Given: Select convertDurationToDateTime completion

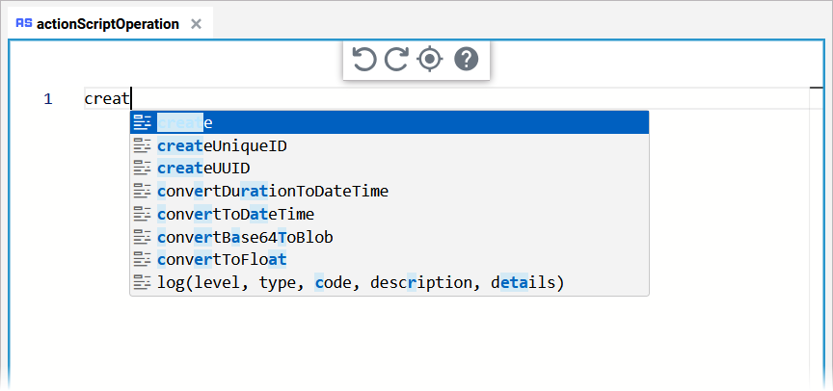Looking at the screenshot, I should coord(272,192).
